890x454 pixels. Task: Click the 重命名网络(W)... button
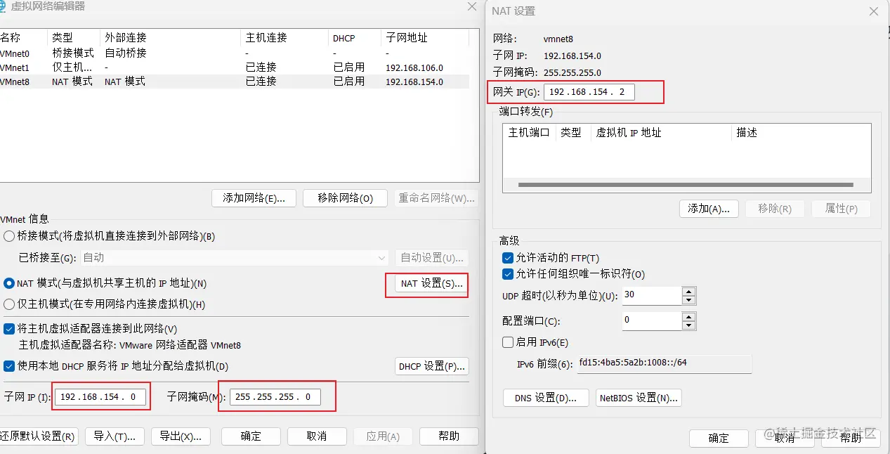click(x=436, y=198)
